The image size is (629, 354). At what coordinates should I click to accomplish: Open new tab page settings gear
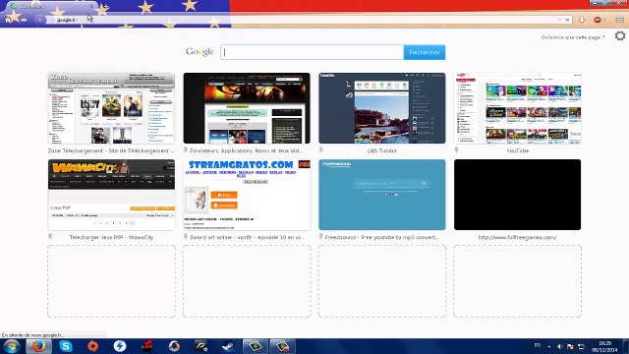[620, 36]
